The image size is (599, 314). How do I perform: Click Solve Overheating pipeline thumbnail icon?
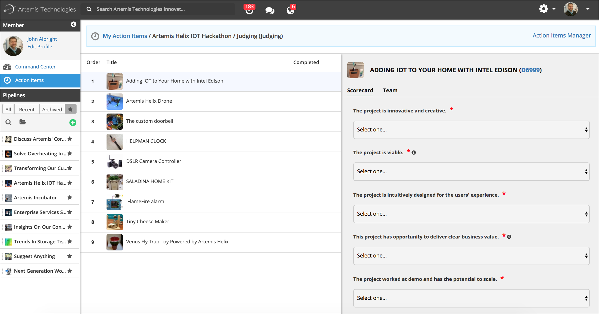pyautogui.click(x=8, y=154)
